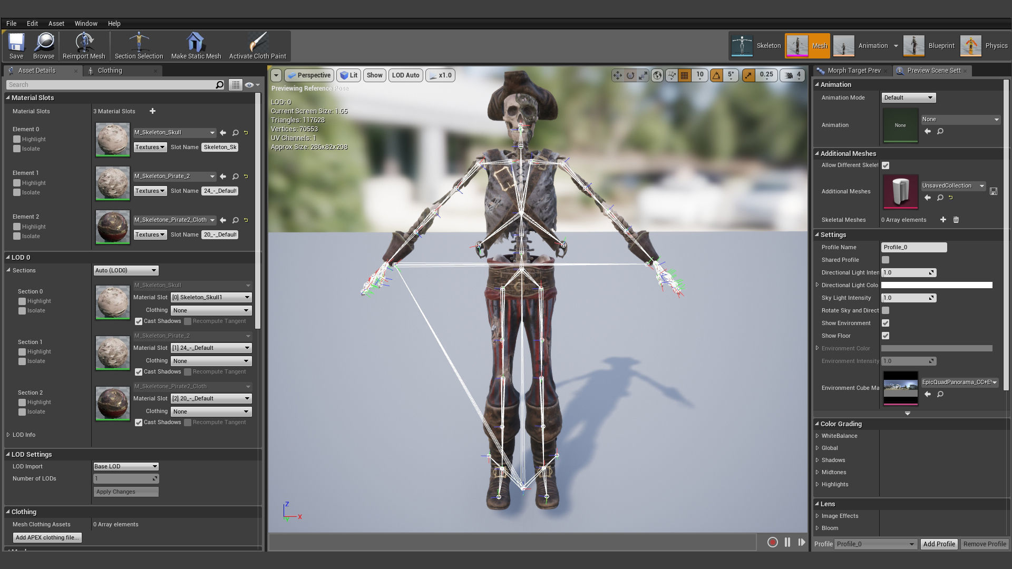Open surface snapping options in viewport
Image resolution: width=1012 pixels, height=569 pixels.
pos(672,75)
